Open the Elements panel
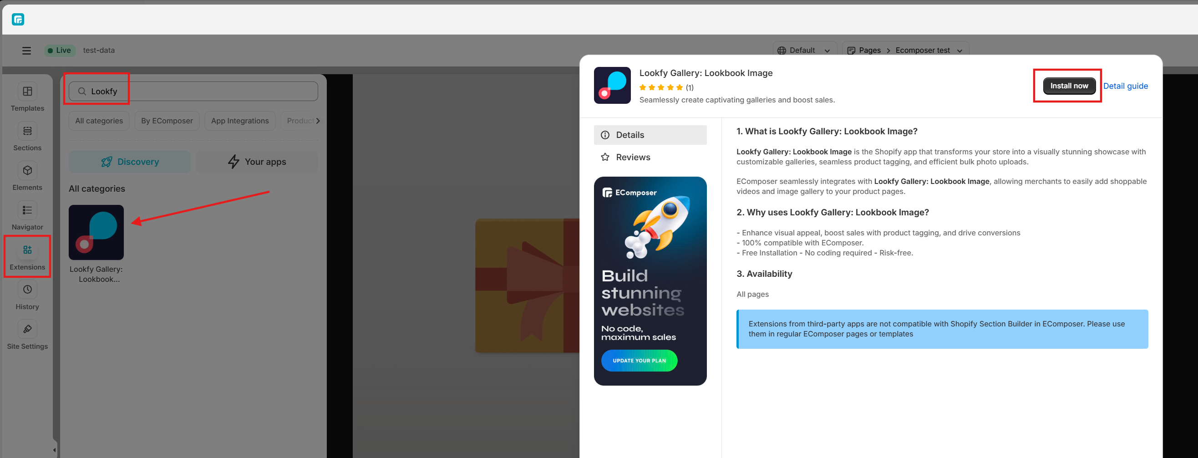The image size is (1198, 458). (27, 177)
